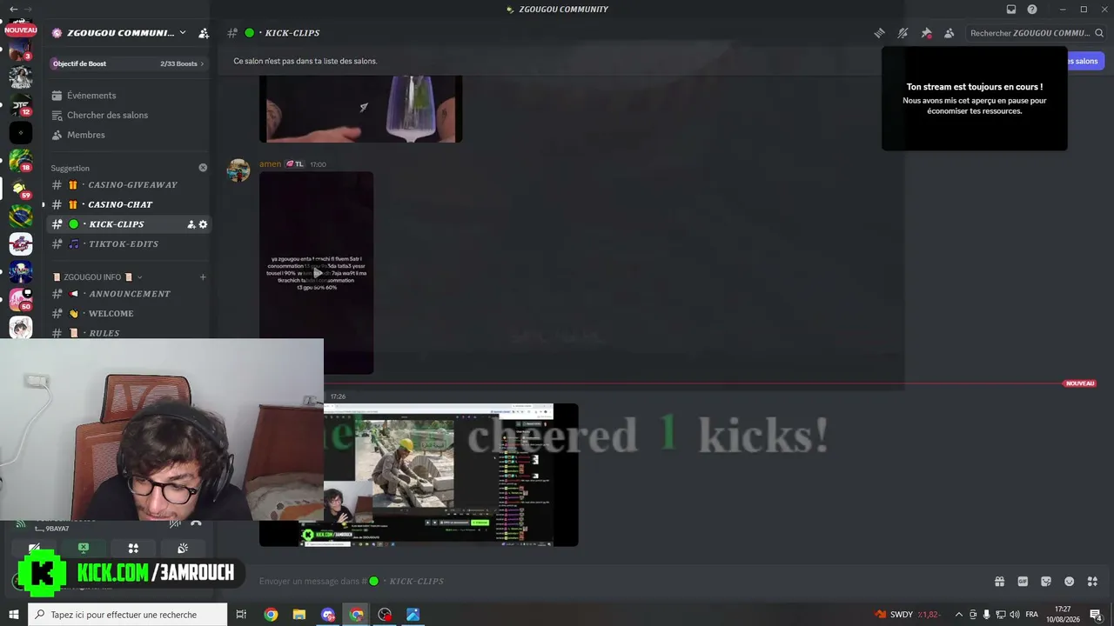1114x626 pixels.
Task: Toggle the member list visibility
Action: (x=949, y=33)
